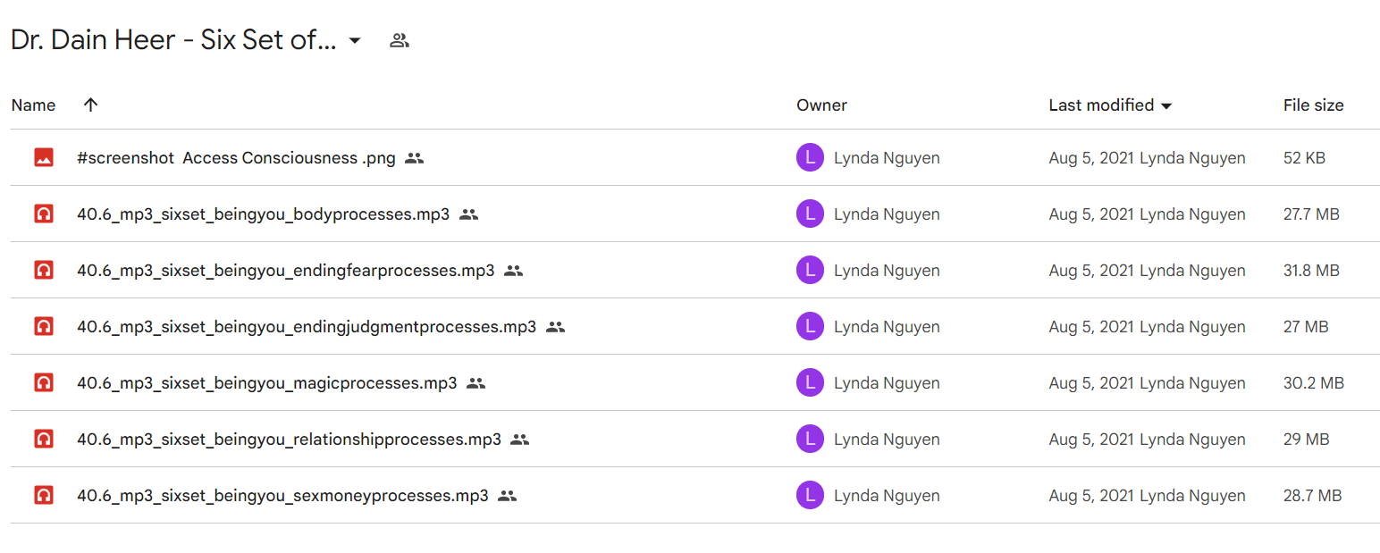Viewport: 1380px width, 553px height.
Task: Select the relationshipprocesses.mp3 audio icon
Action: (x=44, y=440)
